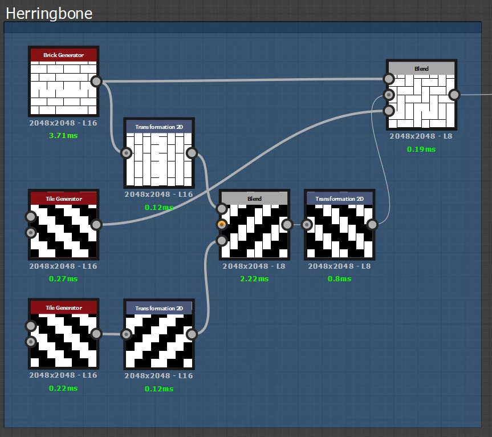Select wire from 2.22ms Blend to Transformation 2D

297,224
